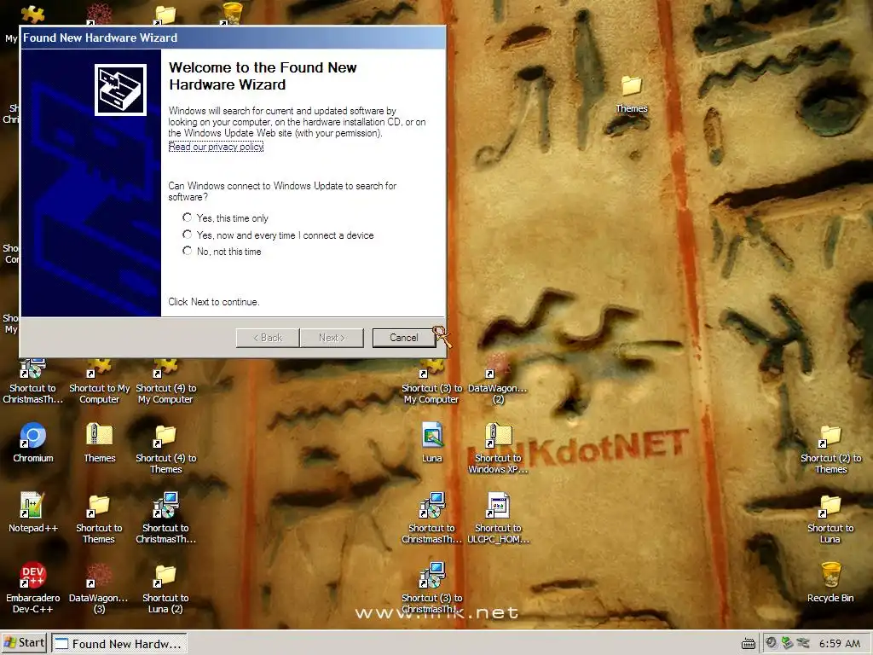Click the Cancel button in the wizard

pyautogui.click(x=403, y=338)
